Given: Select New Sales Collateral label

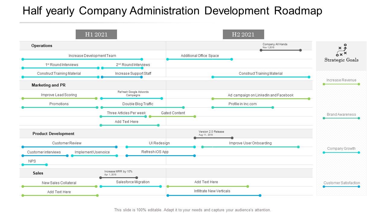Looking at the screenshot, I should (x=59, y=183).
